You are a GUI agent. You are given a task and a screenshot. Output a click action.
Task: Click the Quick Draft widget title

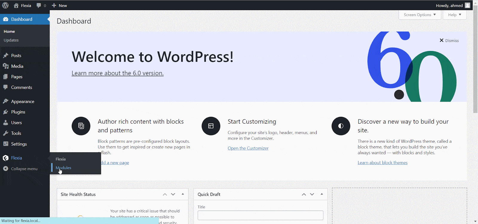click(x=209, y=194)
